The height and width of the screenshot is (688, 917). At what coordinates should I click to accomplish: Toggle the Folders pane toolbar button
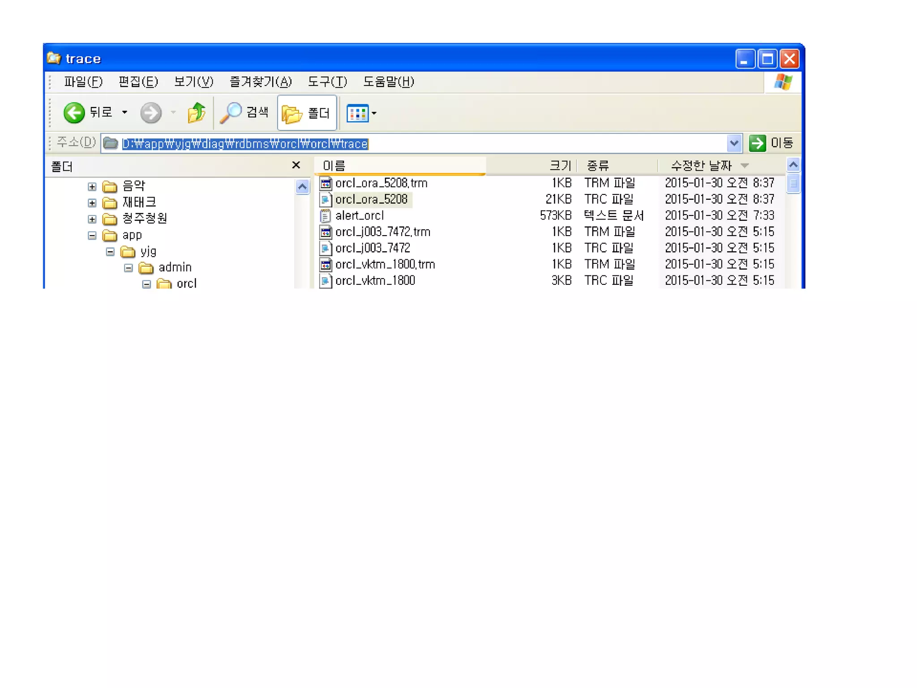click(307, 113)
